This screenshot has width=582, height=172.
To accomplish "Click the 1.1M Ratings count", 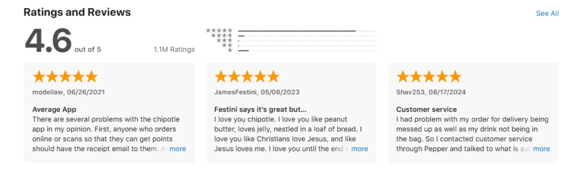I will tap(174, 49).
